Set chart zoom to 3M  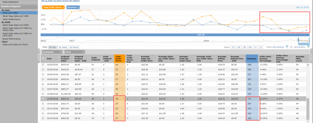(x=244, y=47)
